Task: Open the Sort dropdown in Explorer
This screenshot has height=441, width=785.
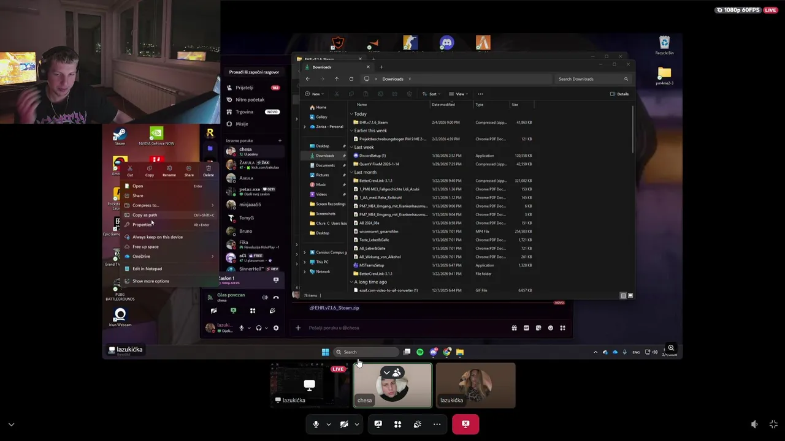Action: pos(432,94)
